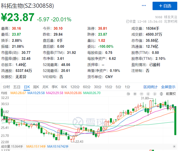Image resolution: width=179 pixels, height=151 pixels.
Task: Click the 9068 球友关注 followers text
Action: click(x=166, y=17)
